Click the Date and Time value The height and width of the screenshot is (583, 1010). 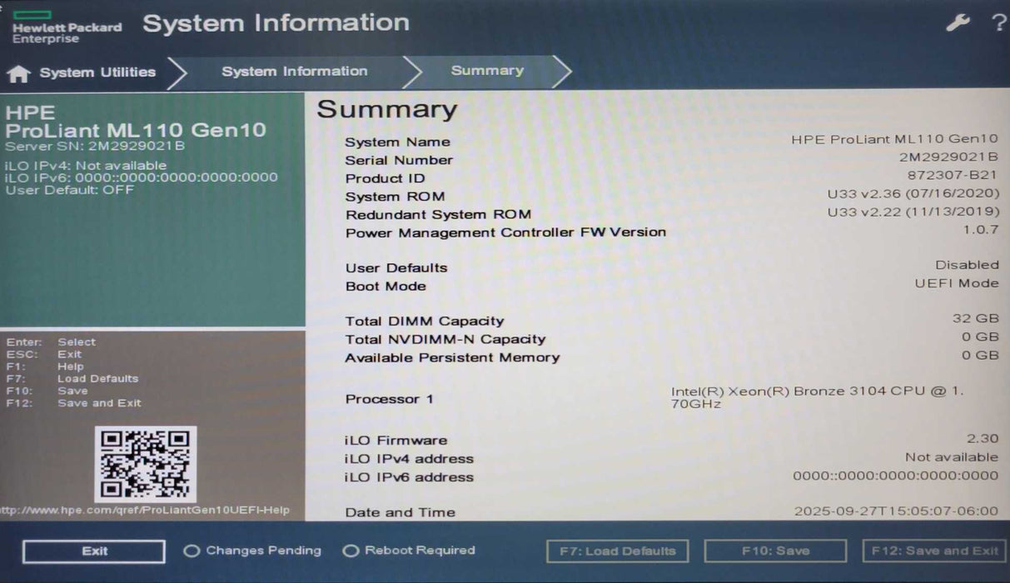point(896,511)
